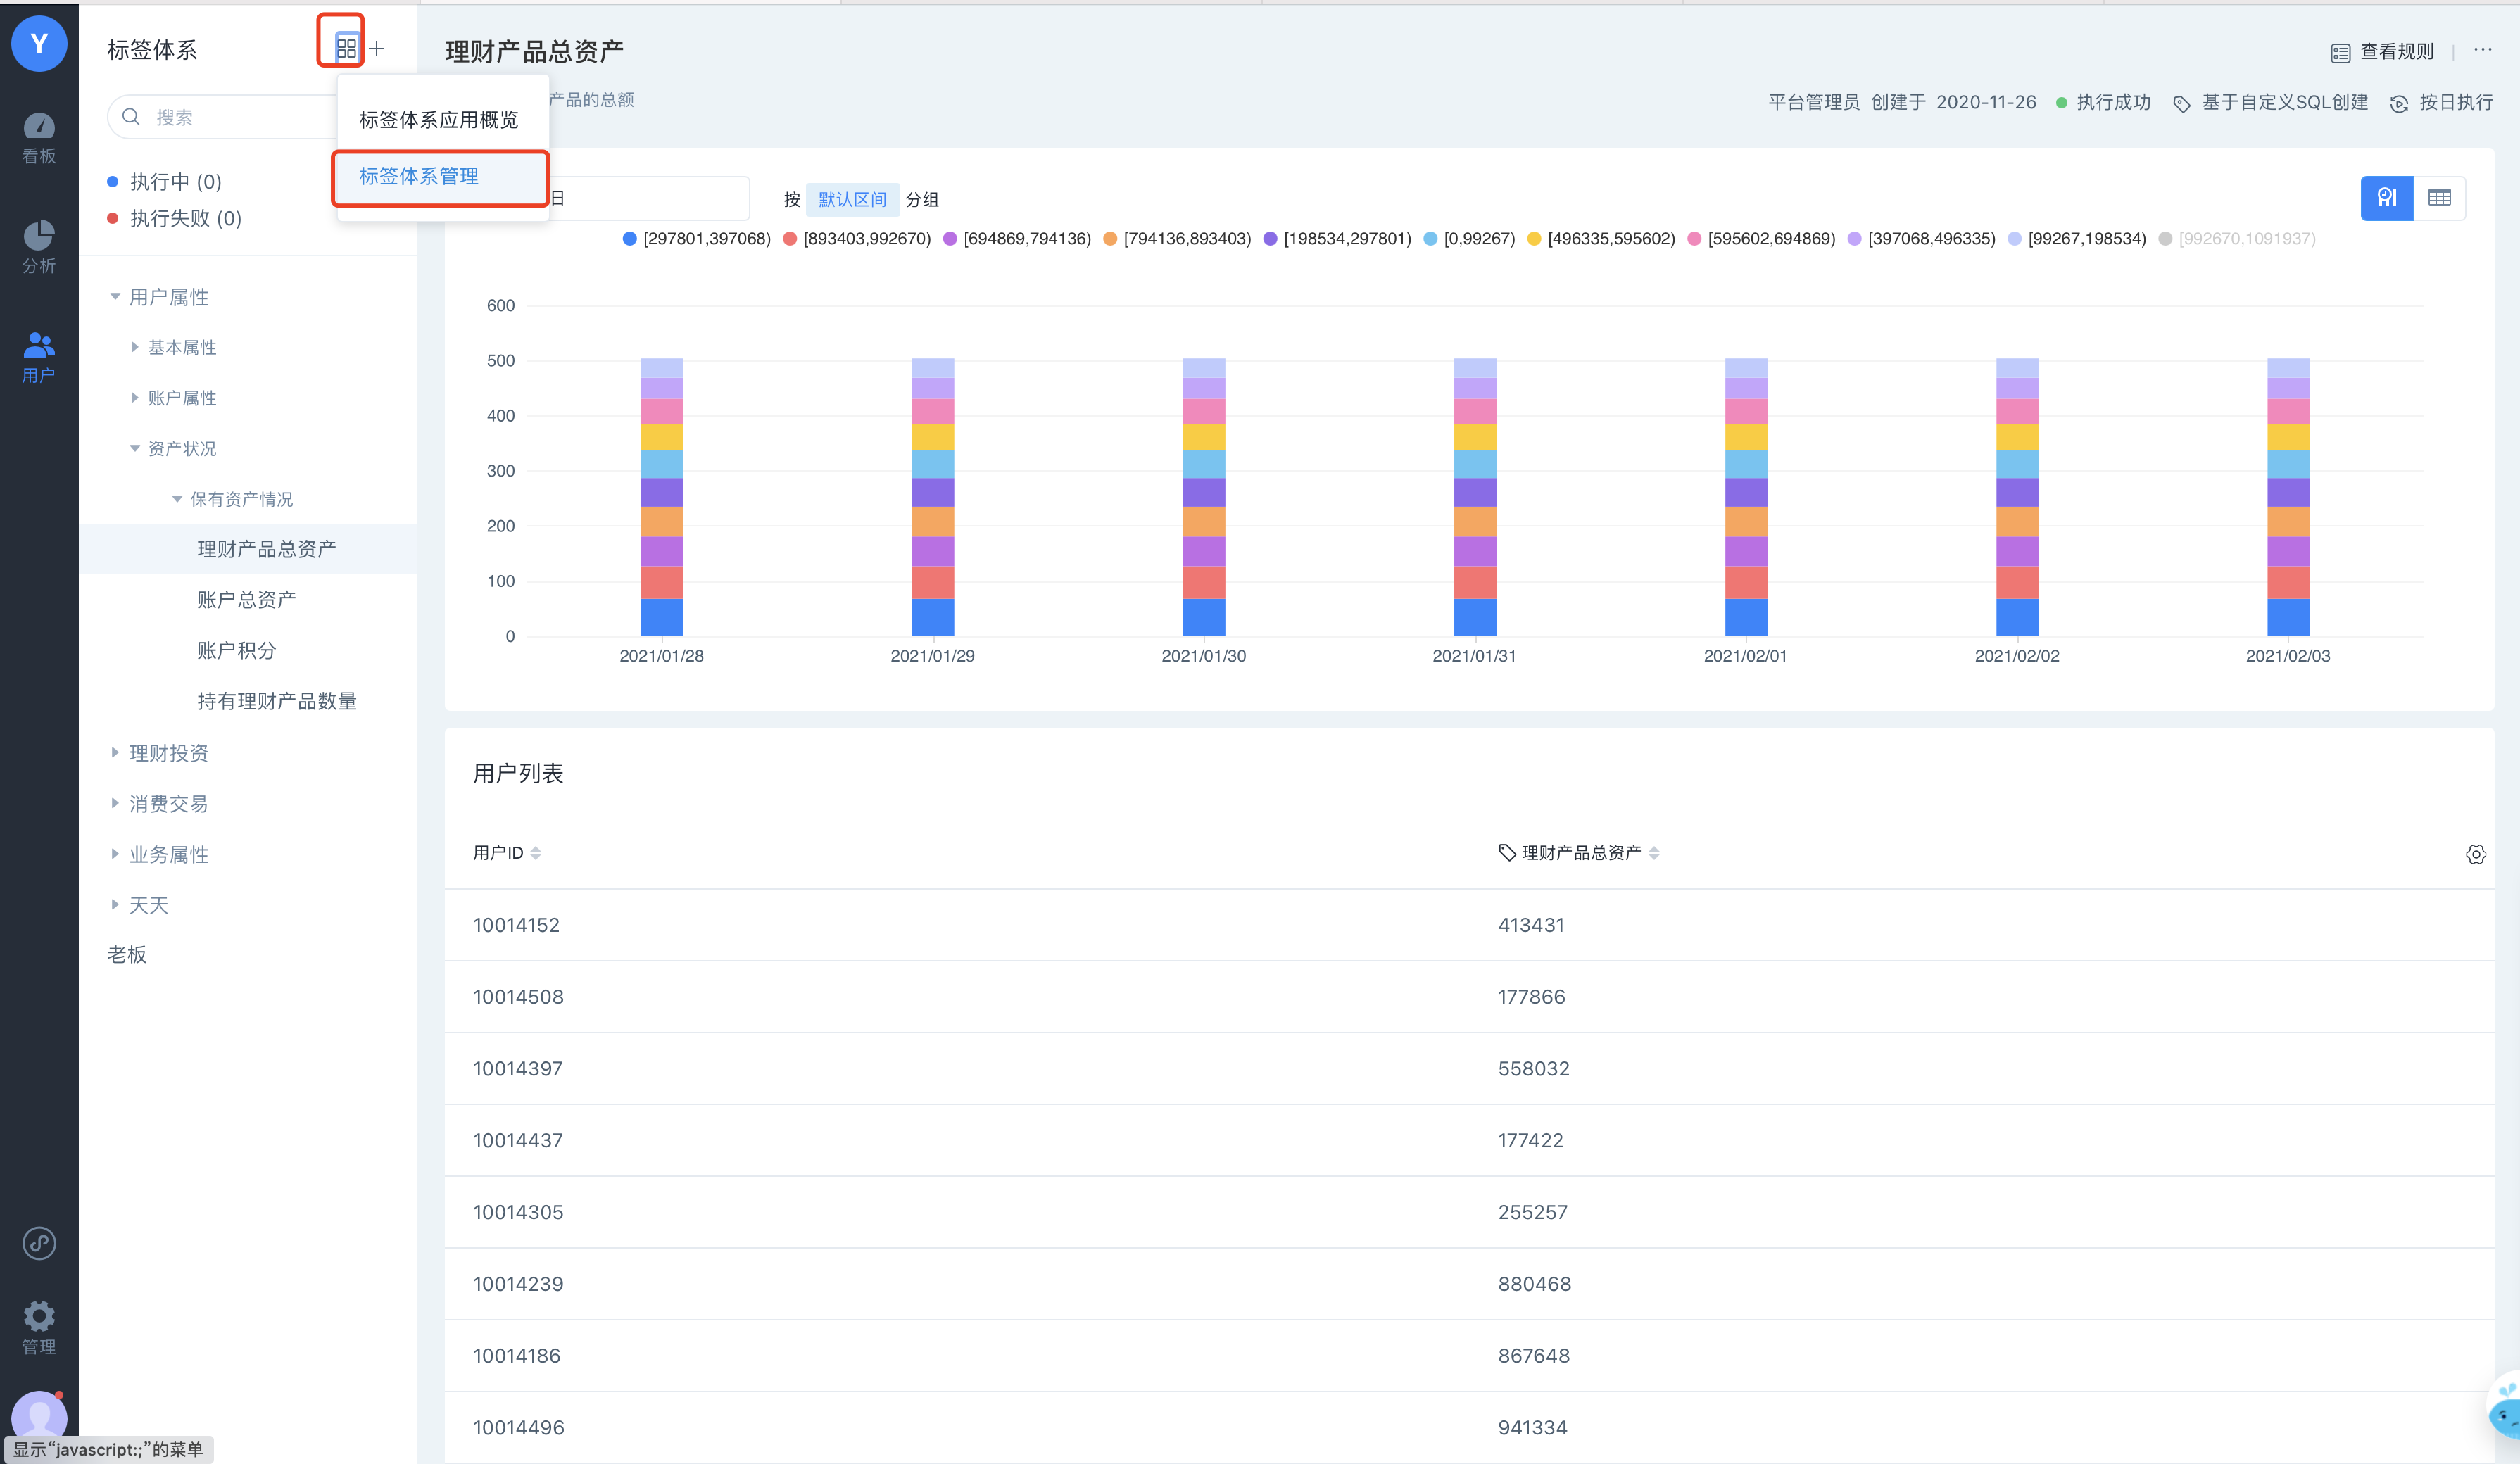
Task: Collapse the 用户属性 tree node
Action: pyautogui.click(x=115, y=296)
